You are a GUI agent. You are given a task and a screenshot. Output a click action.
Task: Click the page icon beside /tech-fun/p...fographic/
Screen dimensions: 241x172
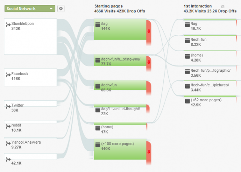pyautogui.click(x=187, y=71)
